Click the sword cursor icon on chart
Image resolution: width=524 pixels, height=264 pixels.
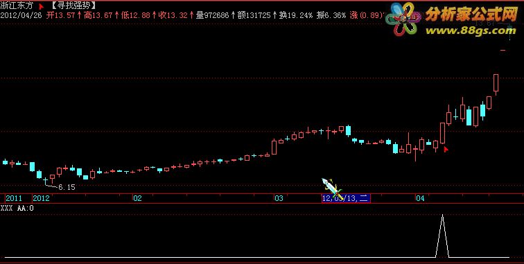coord(332,189)
